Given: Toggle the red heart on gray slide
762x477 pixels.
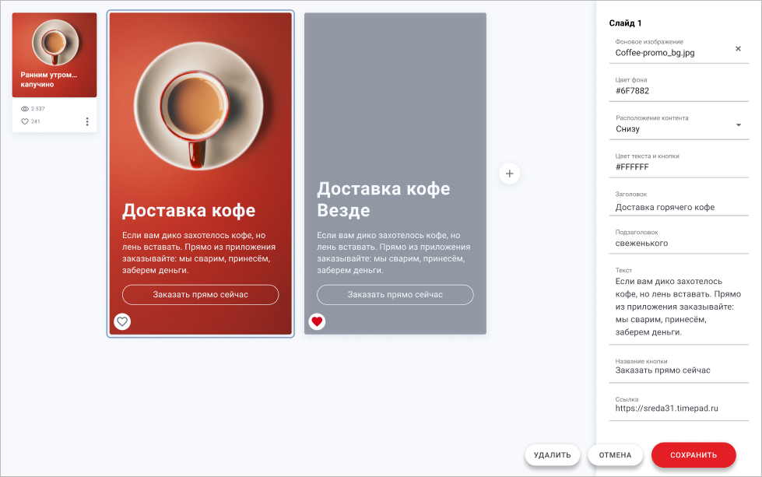Looking at the screenshot, I should [317, 321].
